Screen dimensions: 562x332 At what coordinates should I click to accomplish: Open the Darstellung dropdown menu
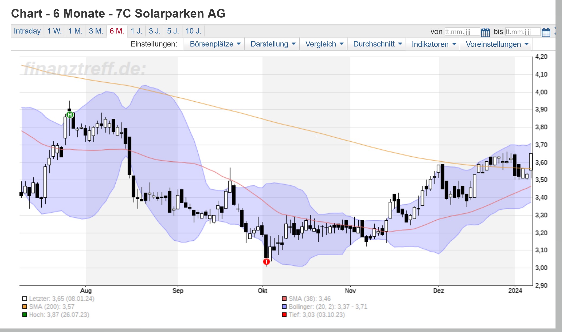pos(273,44)
